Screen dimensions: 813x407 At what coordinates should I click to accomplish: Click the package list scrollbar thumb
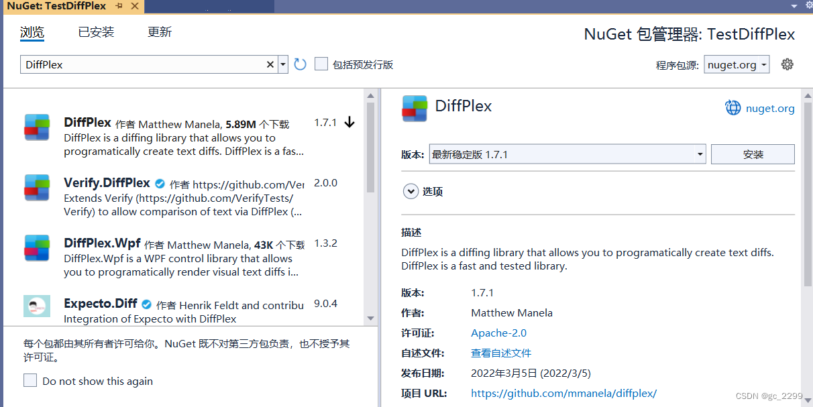pyautogui.click(x=370, y=148)
